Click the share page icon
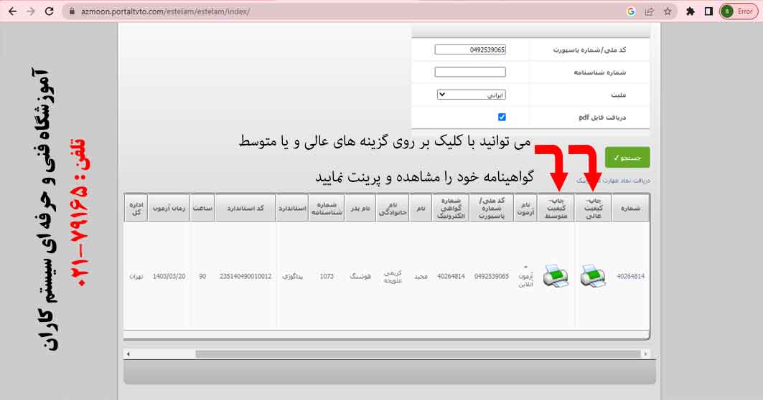This screenshot has height=400, width=763. tap(650, 11)
